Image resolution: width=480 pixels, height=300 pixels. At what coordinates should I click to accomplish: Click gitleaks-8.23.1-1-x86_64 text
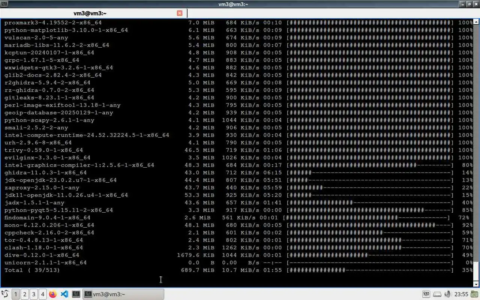click(49, 97)
